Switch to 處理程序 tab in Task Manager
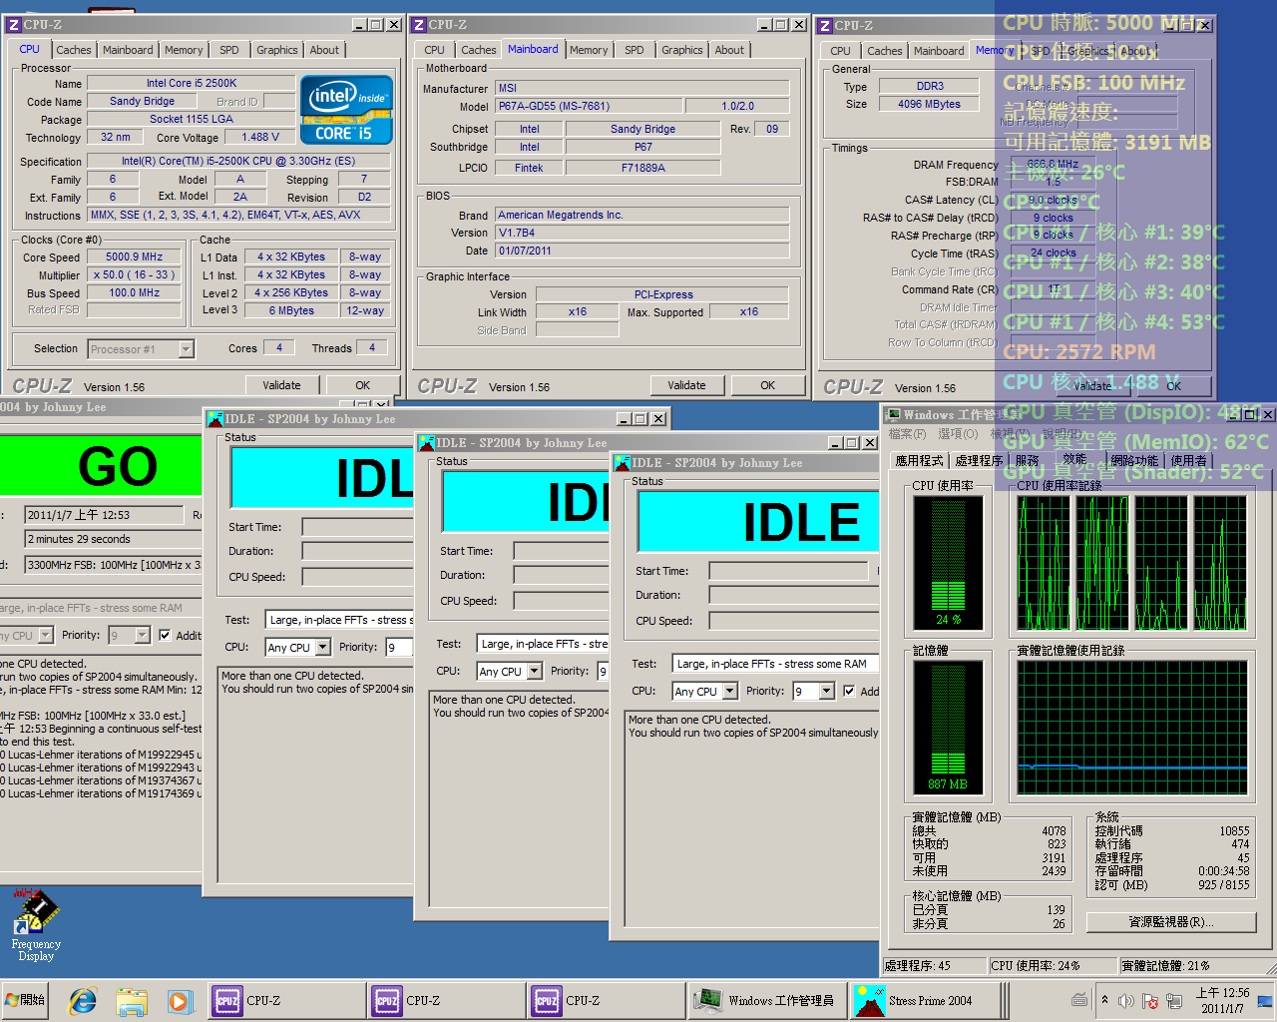 (979, 460)
